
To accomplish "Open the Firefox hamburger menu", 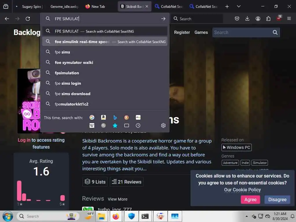I will pos(289,18).
